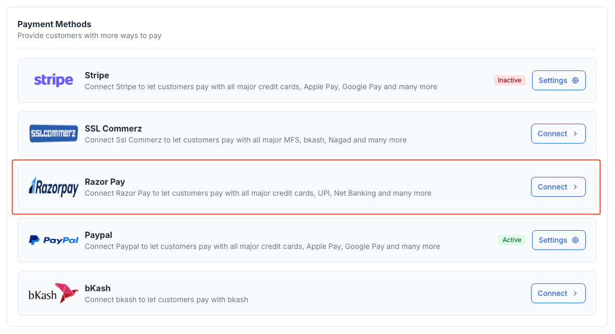Click the SSLCommerz logo image
Screen dimensions: 615x334
[x=53, y=134]
